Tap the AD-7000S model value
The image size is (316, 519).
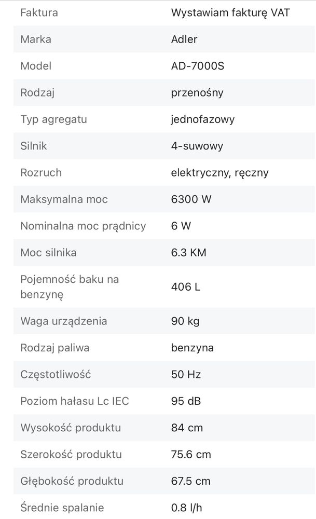(x=198, y=66)
